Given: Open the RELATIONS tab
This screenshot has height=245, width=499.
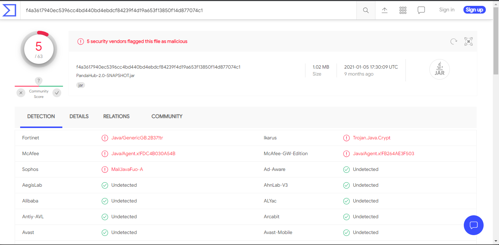Looking at the screenshot, I should 117,117.
